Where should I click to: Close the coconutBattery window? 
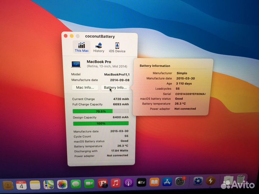tap(65, 36)
